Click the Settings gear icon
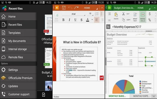 point(4,70)
